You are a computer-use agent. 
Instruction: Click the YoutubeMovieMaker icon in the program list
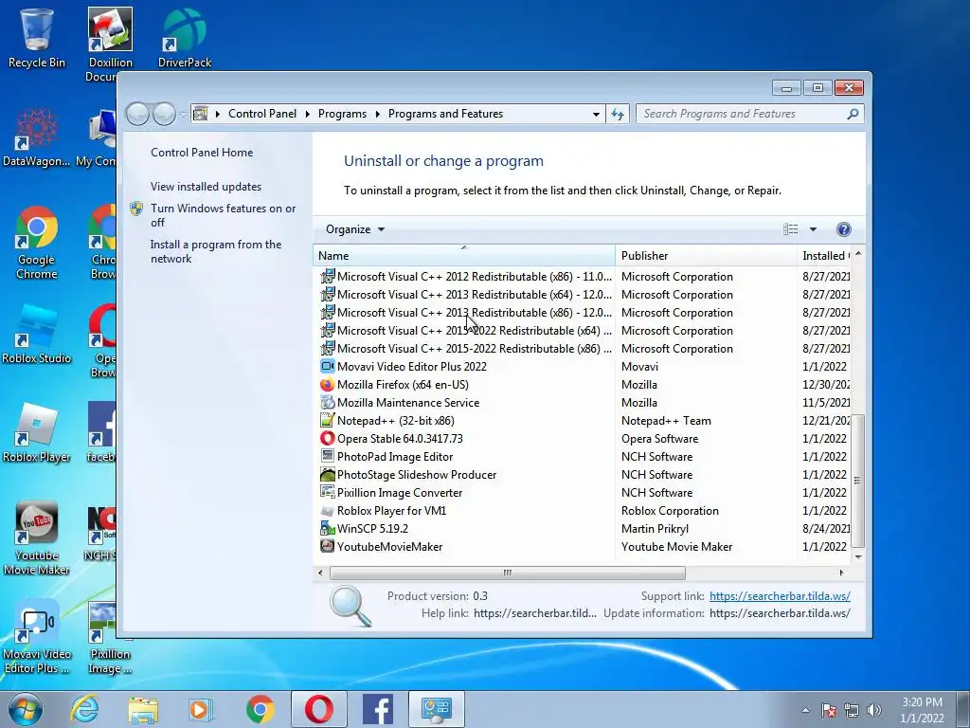[x=327, y=546]
